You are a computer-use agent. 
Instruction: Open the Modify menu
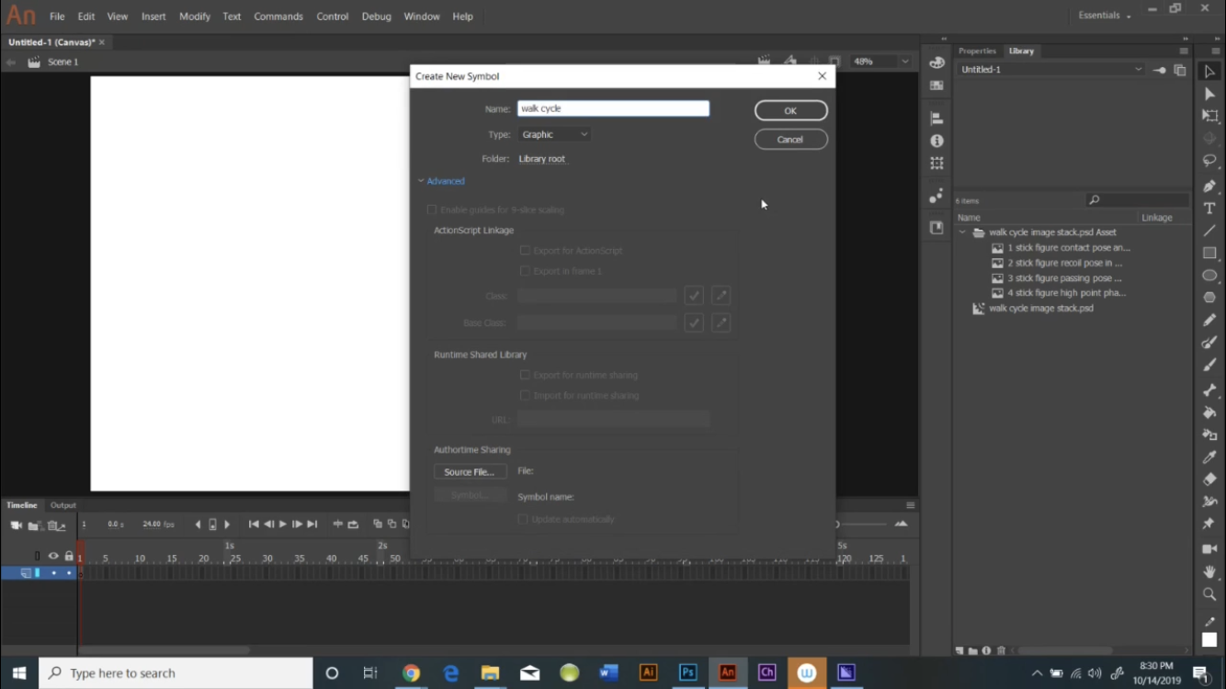point(194,16)
